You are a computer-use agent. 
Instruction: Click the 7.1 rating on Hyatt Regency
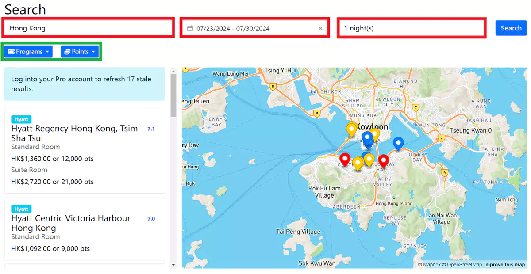tap(150, 128)
